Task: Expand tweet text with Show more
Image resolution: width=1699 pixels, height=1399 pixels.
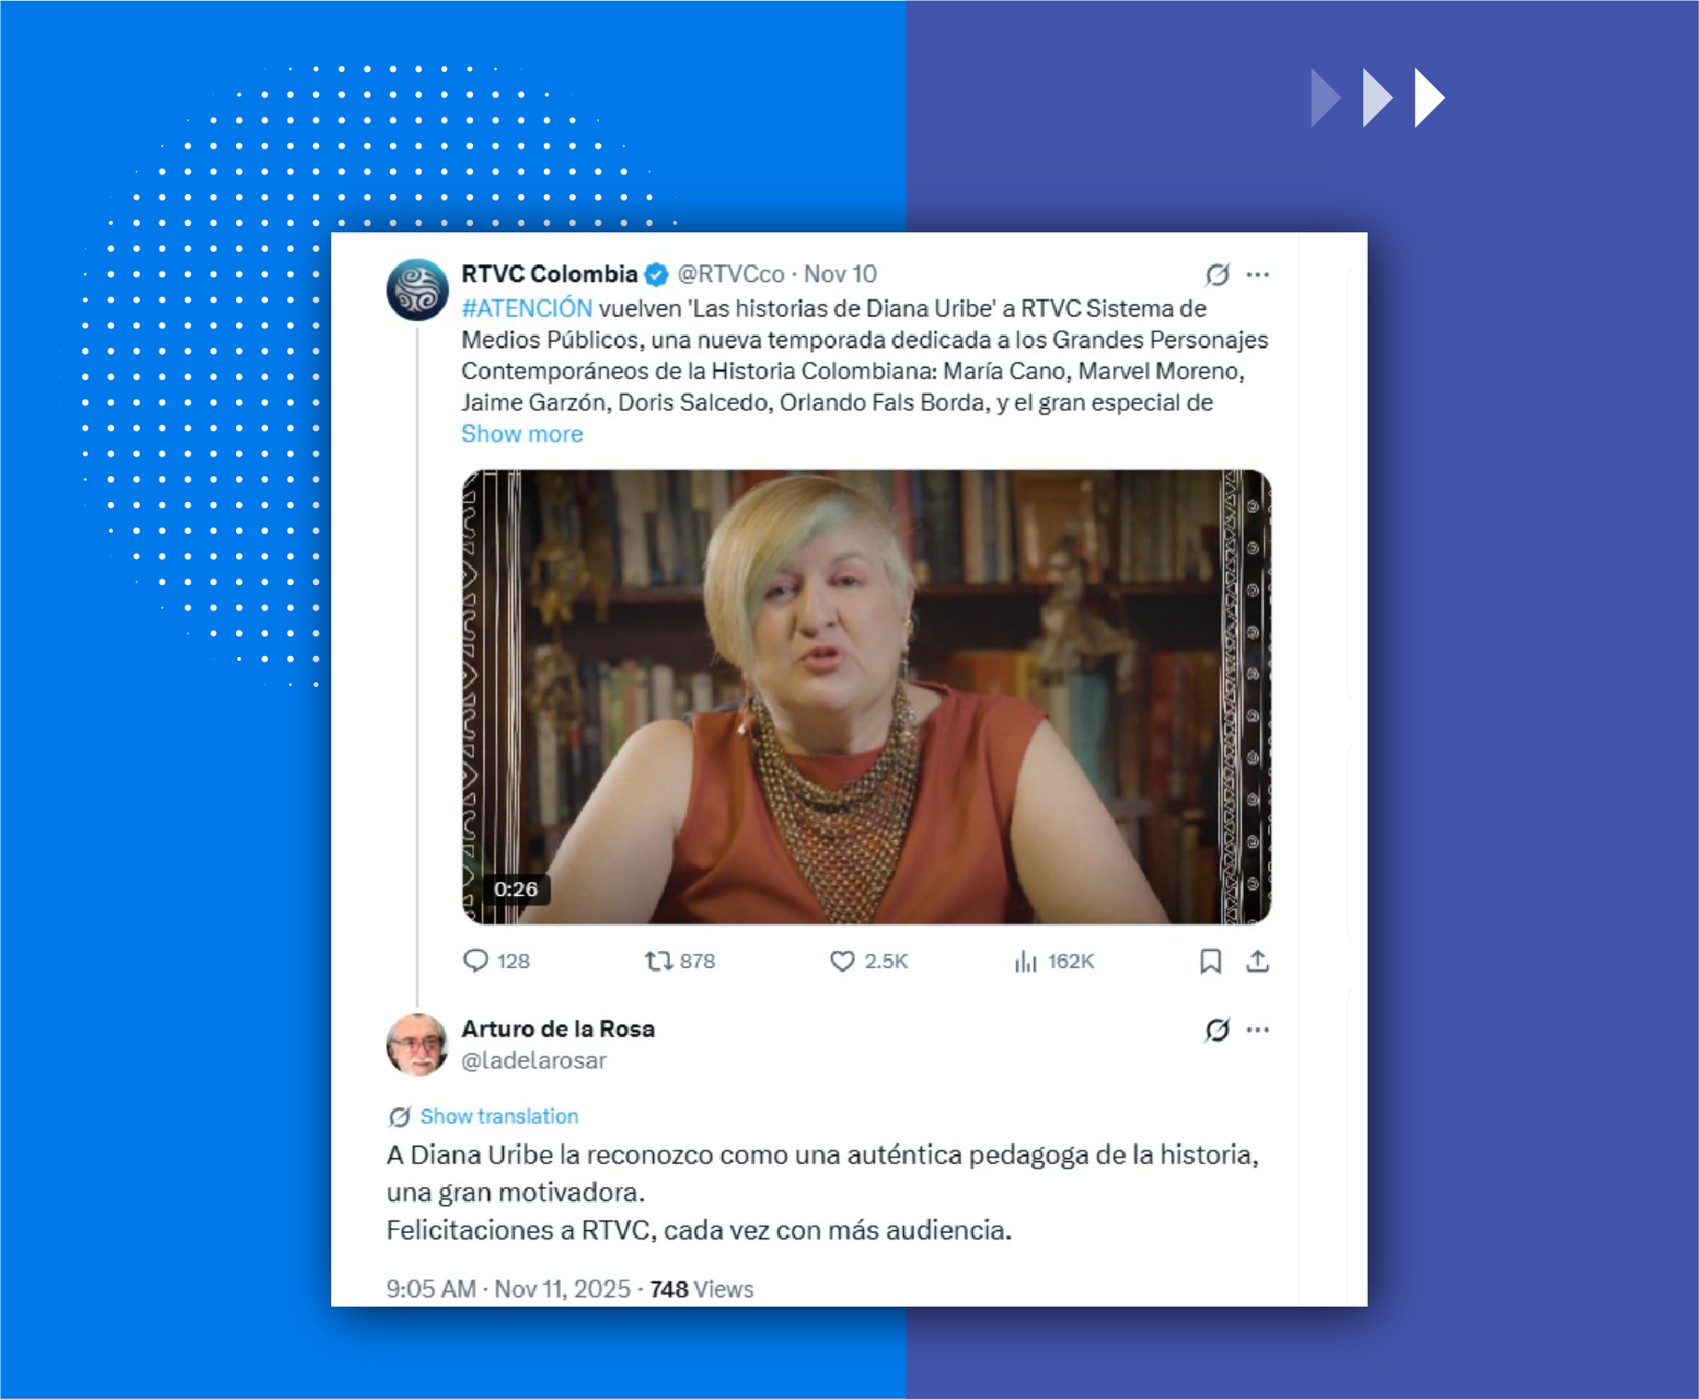Action: [x=522, y=434]
